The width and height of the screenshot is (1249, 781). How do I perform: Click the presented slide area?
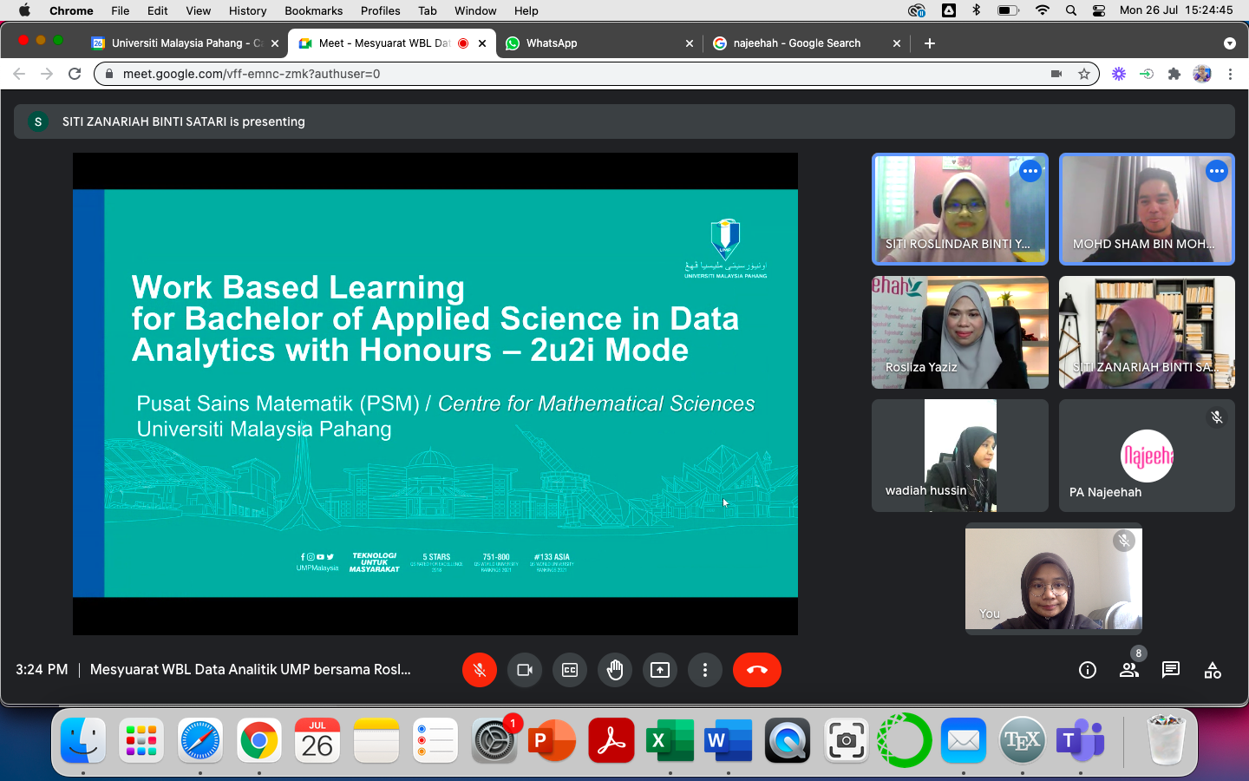[x=435, y=394]
